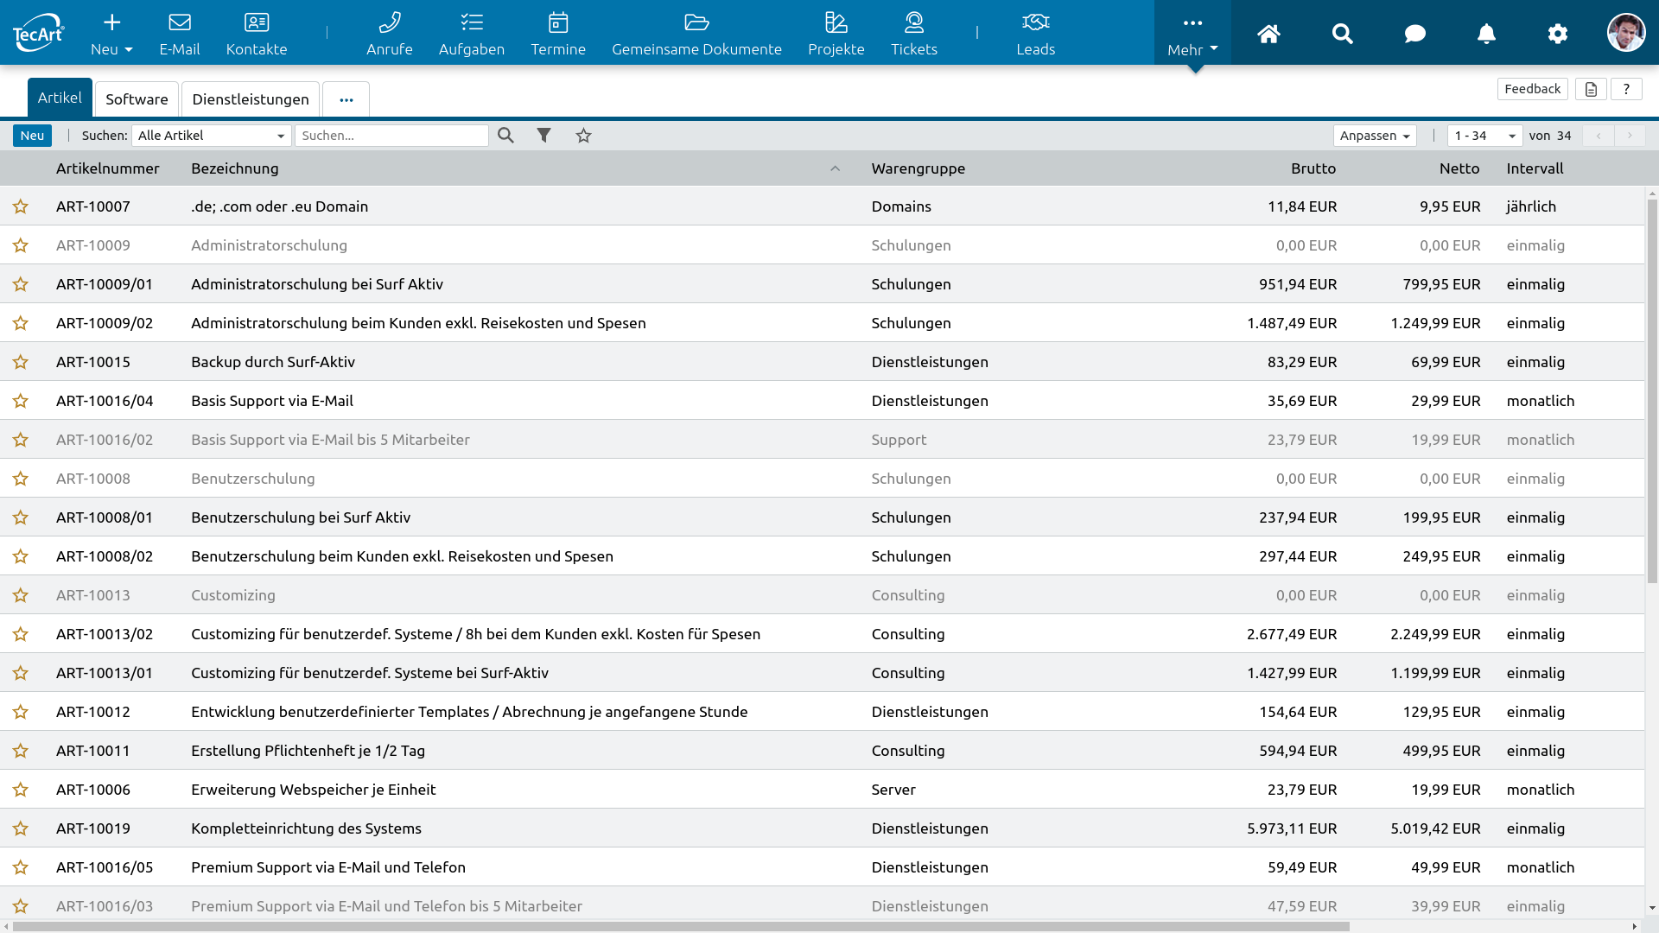
Task: Switch to the Software tab
Action: pos(137,99)
